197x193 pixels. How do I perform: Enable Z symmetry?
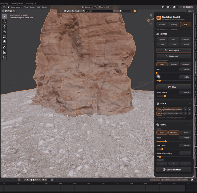(186, 164)
